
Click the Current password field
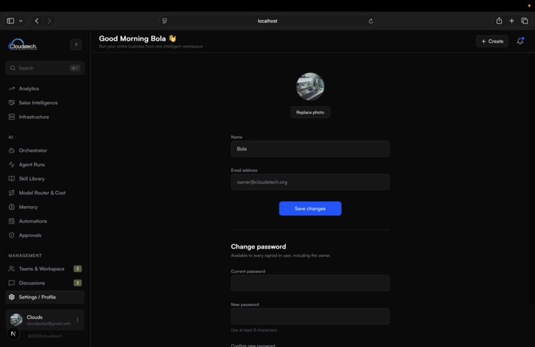(x=310, y=283)
